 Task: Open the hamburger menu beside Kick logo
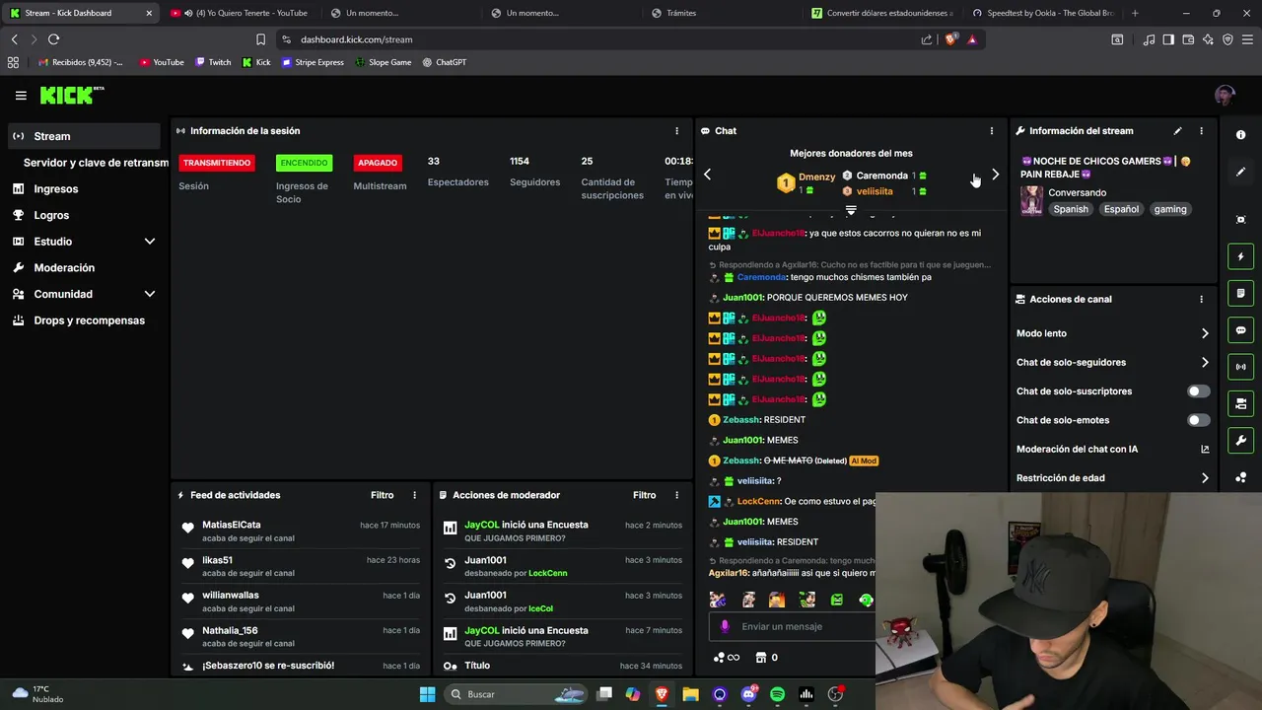(x=21, y=96)
